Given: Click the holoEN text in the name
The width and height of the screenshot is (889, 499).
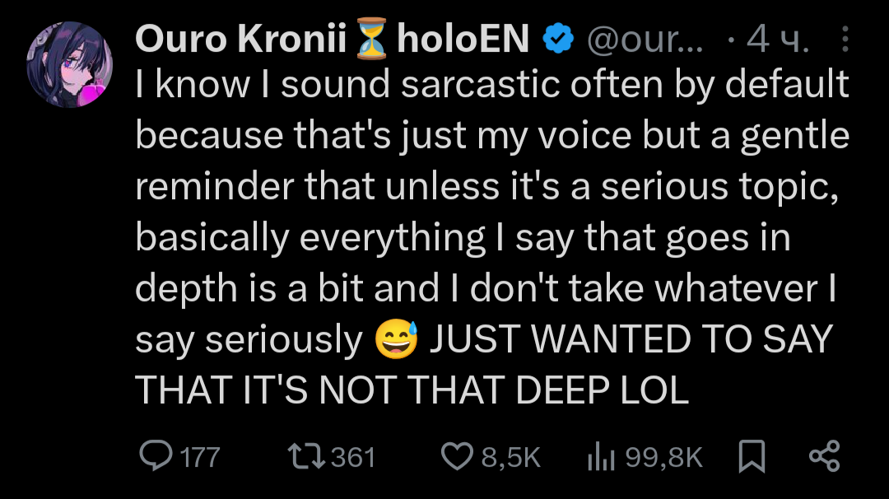Looking at the screenshot, I should [463, 39].
